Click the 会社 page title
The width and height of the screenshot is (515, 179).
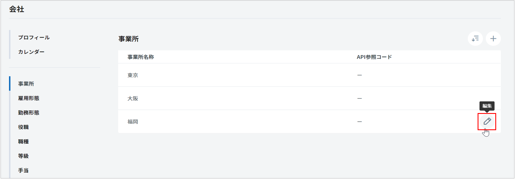tap(17, 9)
